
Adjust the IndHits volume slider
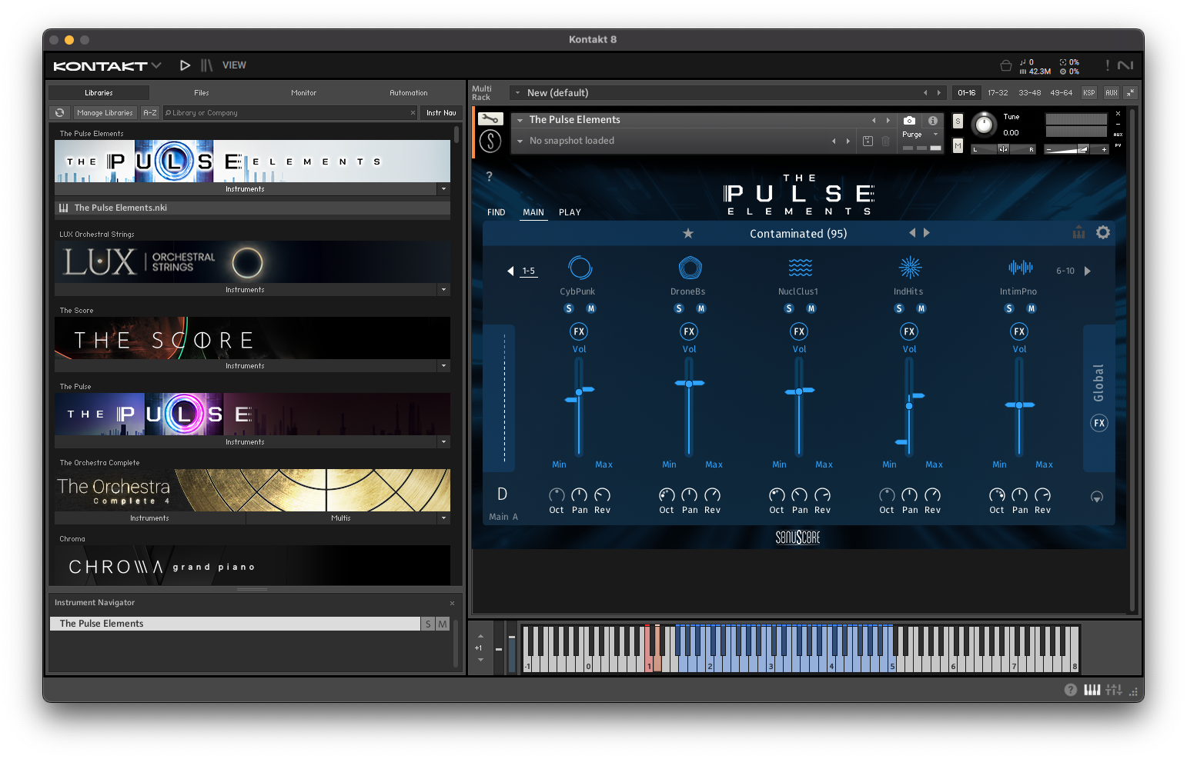(x=909, y=405)
